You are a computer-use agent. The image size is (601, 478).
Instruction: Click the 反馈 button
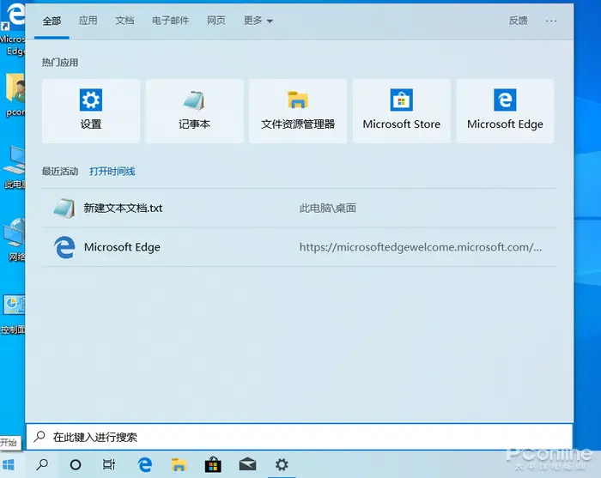[519, 21]
